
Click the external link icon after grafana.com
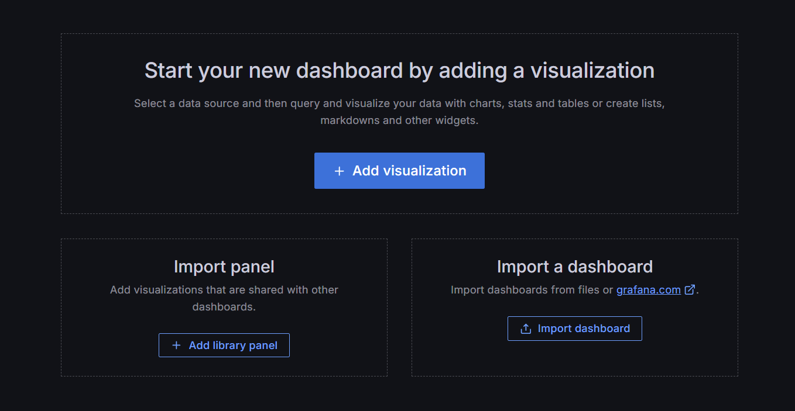coord(690,289)
